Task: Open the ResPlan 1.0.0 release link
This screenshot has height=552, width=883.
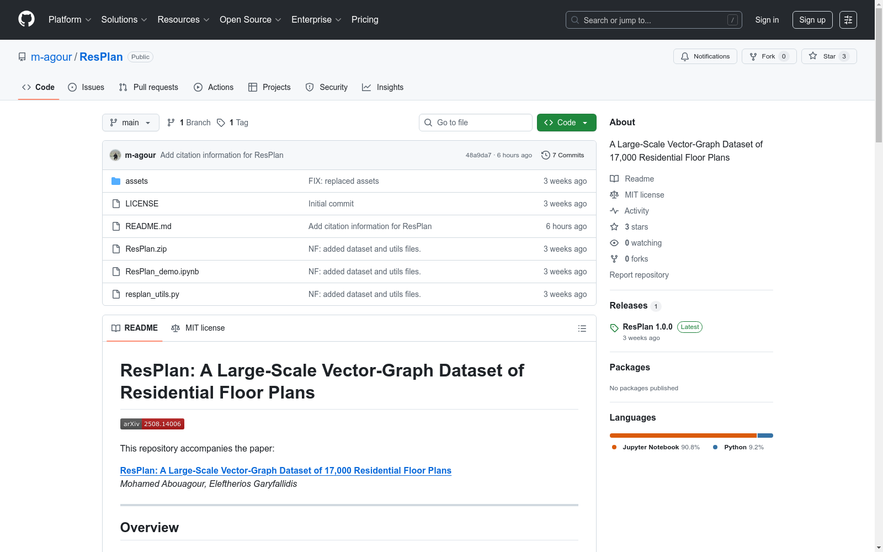Action: pyautogui.click(x=647, y=327)
